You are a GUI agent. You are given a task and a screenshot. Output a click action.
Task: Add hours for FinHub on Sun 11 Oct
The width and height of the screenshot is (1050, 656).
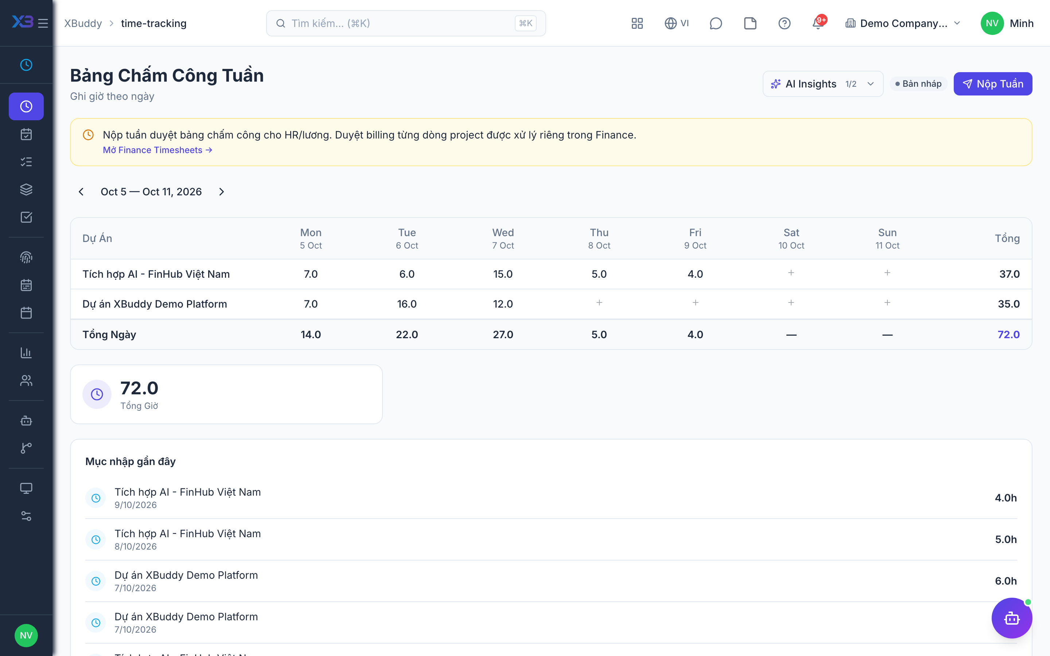[887, 273]
